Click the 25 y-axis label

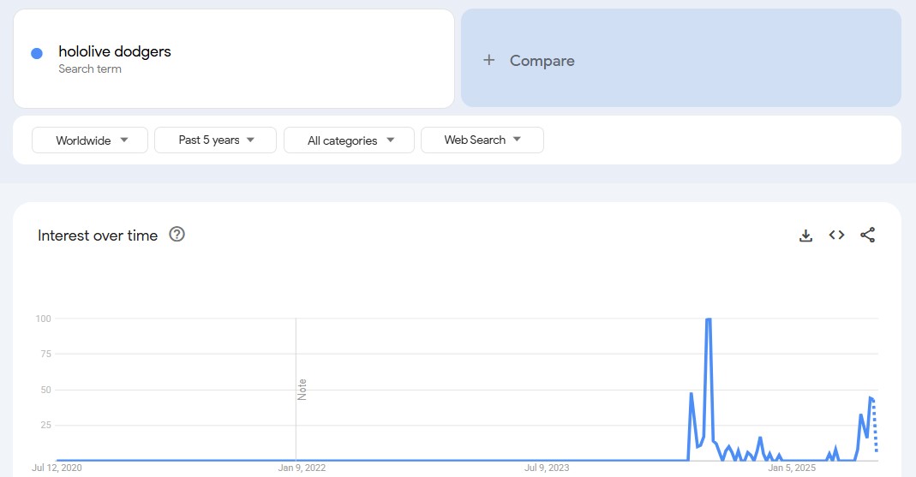click(x=46, y=425)
